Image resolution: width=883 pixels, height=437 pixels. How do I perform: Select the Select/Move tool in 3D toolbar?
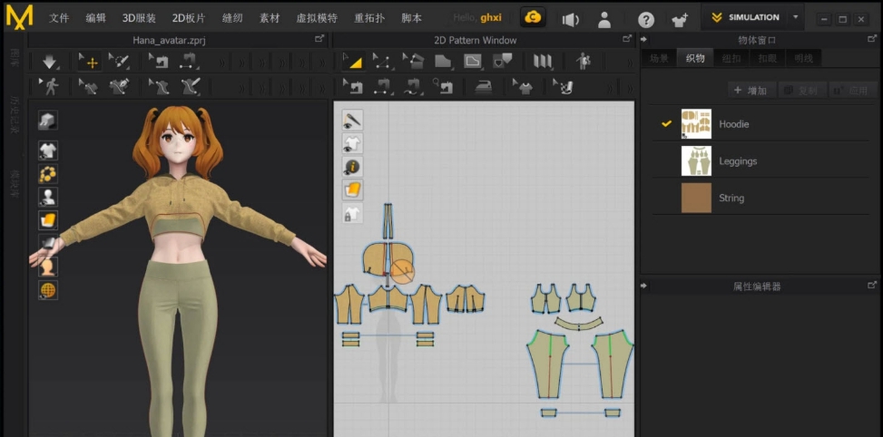pyautogui.click(x=89, y=62)
